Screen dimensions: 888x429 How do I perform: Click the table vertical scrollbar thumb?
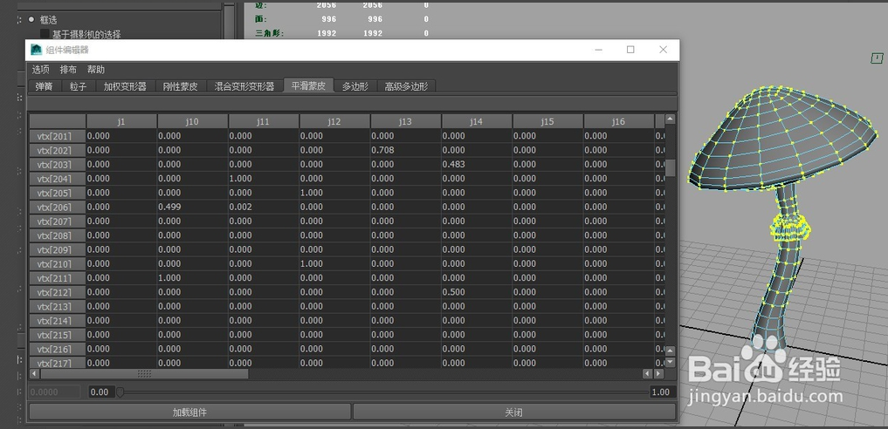pos(670,167)
